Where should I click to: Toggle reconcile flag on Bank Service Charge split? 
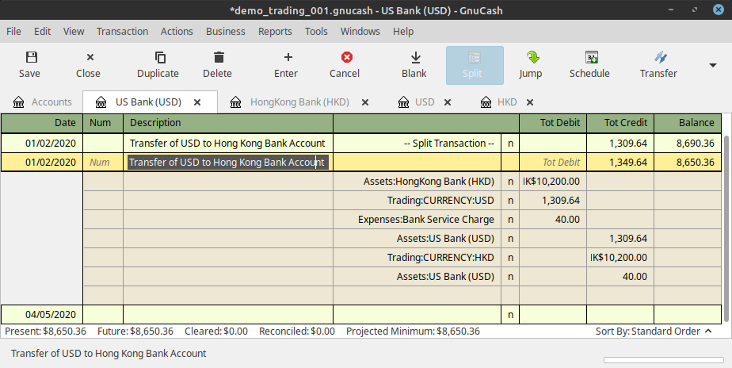(510, 220)
